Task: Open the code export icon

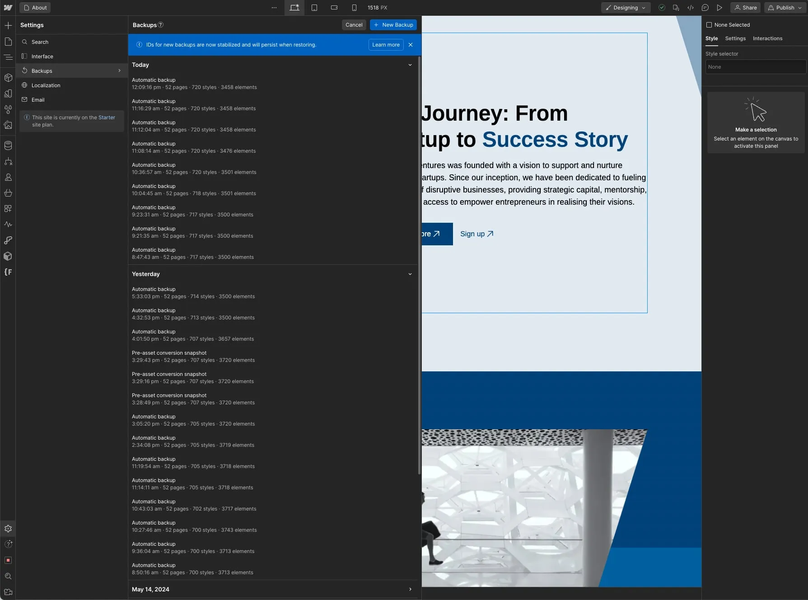Action: pos(691,8)
